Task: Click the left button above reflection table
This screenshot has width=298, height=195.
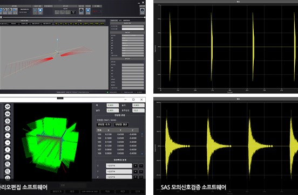Action: pos(104,124)
